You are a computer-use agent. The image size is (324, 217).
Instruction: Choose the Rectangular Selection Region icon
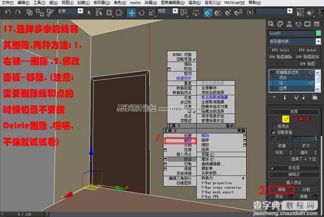click(x=109, y=13)
